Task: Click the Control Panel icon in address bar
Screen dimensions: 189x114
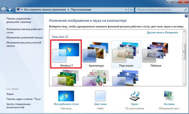Action: [18, 9]
